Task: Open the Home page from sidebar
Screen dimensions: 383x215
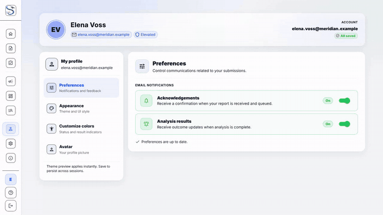Action: click(x=11, y=33)
